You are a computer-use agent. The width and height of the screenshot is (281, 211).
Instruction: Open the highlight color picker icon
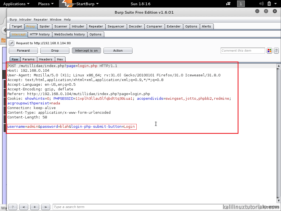pyautogui.click(x=269, y=51)
